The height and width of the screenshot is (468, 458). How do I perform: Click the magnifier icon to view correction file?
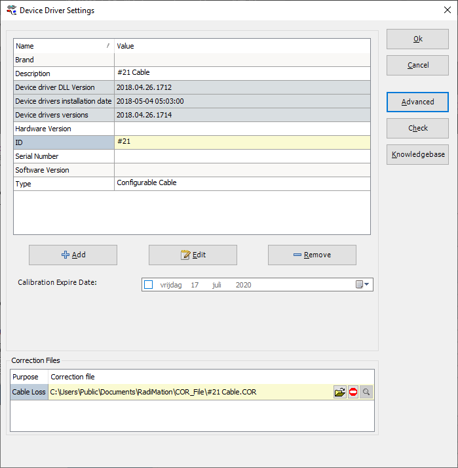point(366,392)
